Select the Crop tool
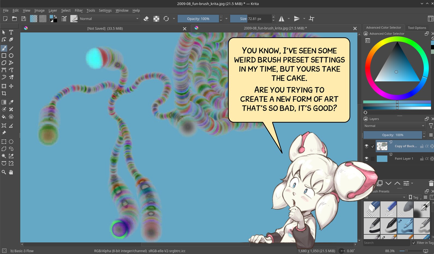The image size is (434, 254). click(4, 93)
